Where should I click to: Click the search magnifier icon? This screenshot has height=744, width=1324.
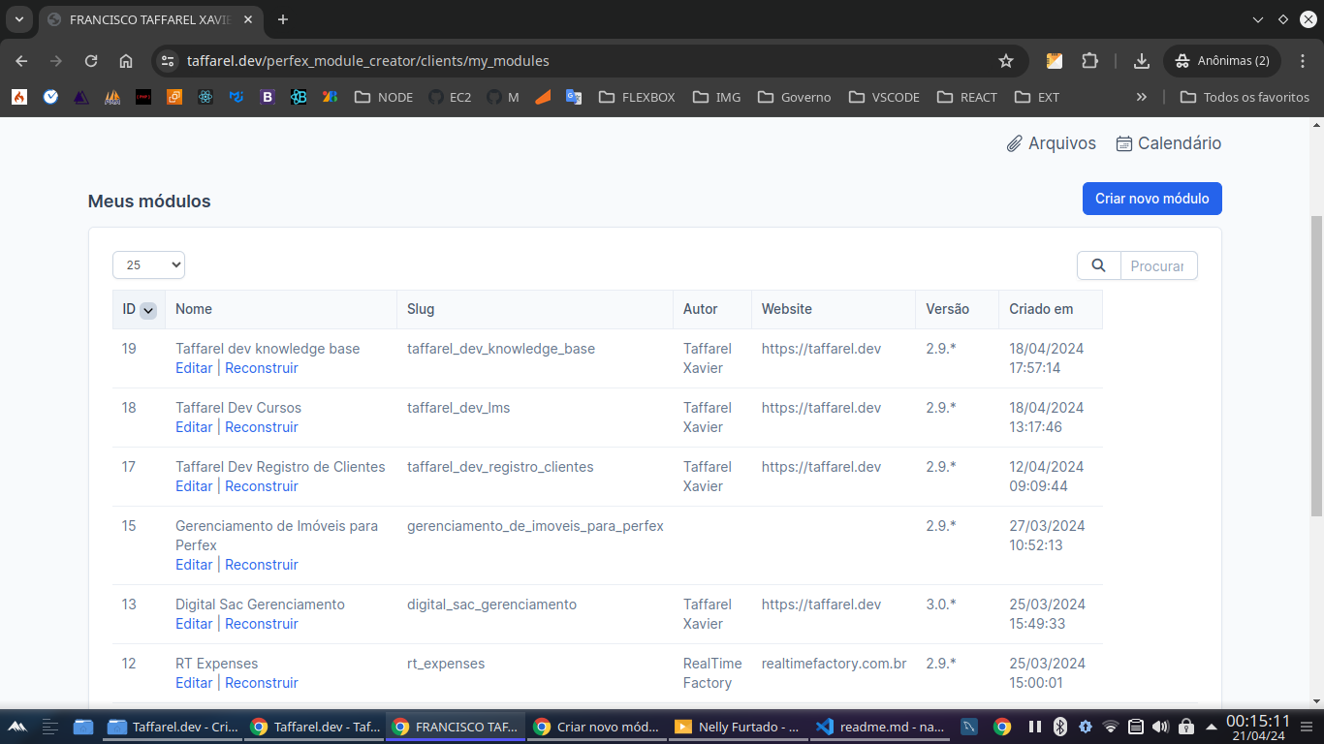pyautogui.click(x=1098, y=264)
